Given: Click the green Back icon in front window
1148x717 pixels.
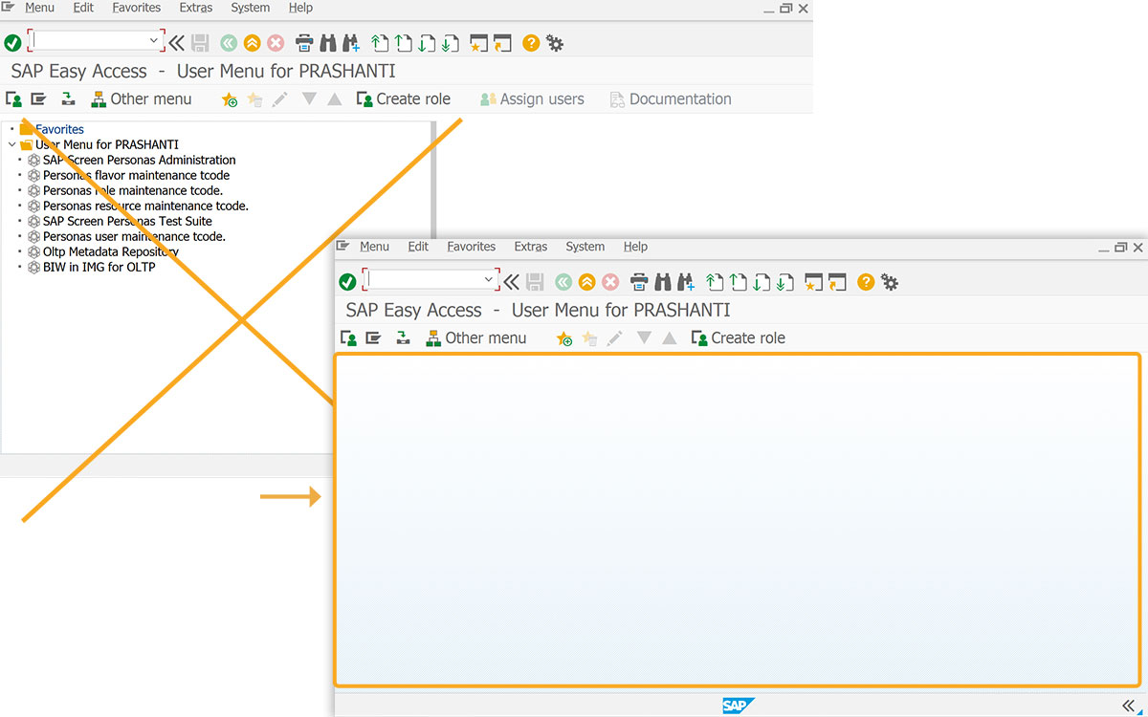Looking at the screenshot, I should [563, 282].
